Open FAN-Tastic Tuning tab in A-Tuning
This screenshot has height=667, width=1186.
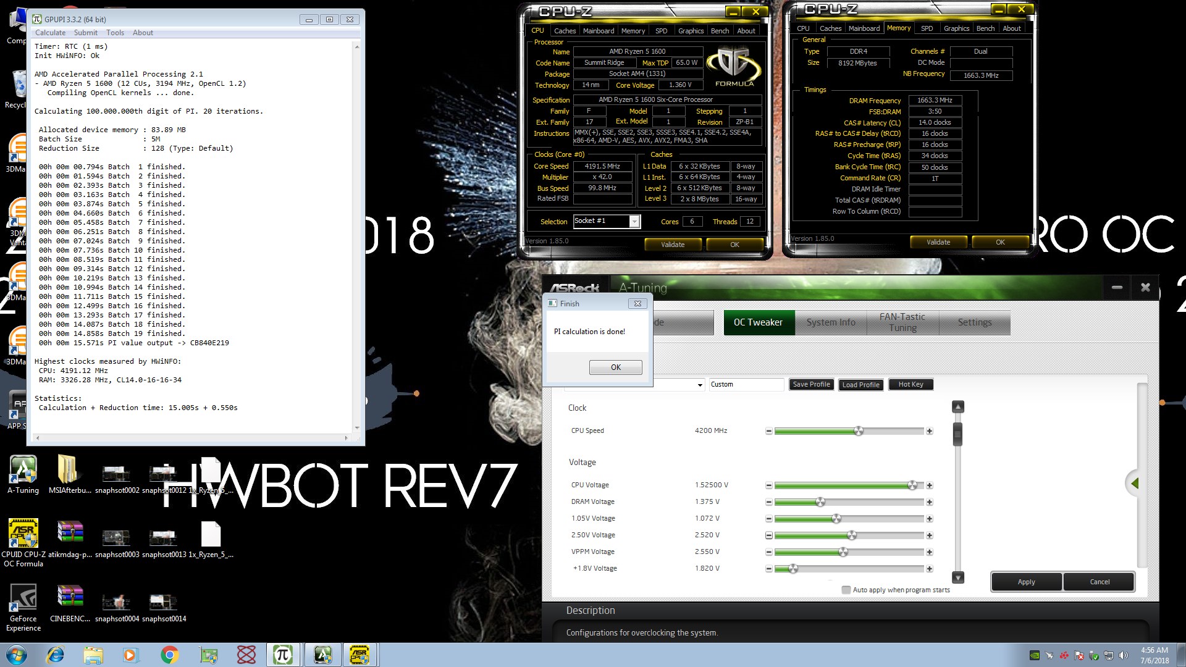click(902, 322)
